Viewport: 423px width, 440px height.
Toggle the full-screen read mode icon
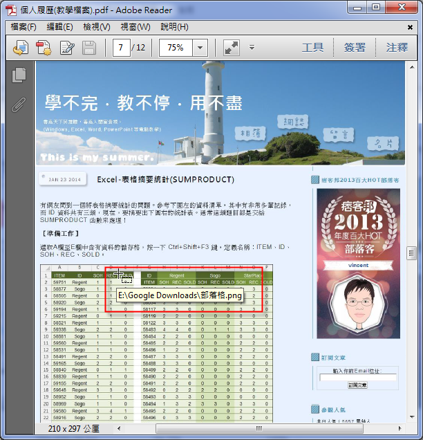click(232, 48)
